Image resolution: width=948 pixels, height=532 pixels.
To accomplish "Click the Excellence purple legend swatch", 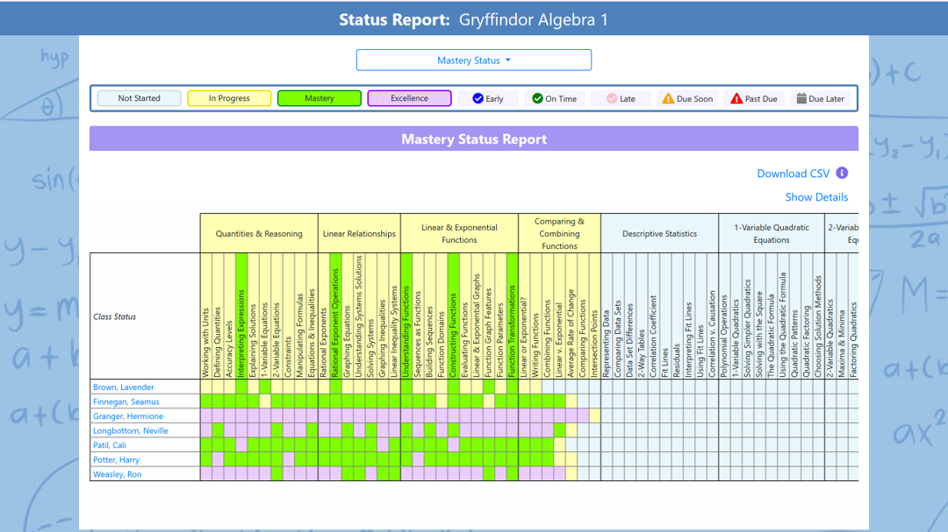I will (409, 98).
